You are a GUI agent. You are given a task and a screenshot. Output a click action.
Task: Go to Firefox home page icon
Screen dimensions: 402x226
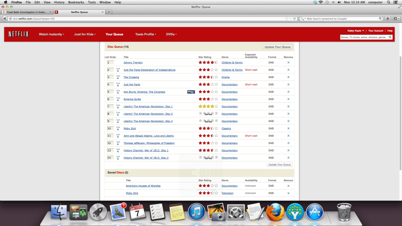[x=387, y=19]
